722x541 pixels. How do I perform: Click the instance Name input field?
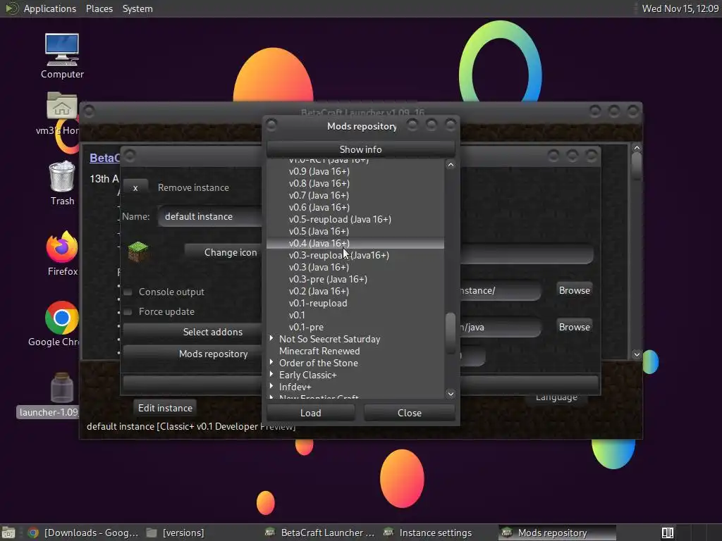[211, 216]
